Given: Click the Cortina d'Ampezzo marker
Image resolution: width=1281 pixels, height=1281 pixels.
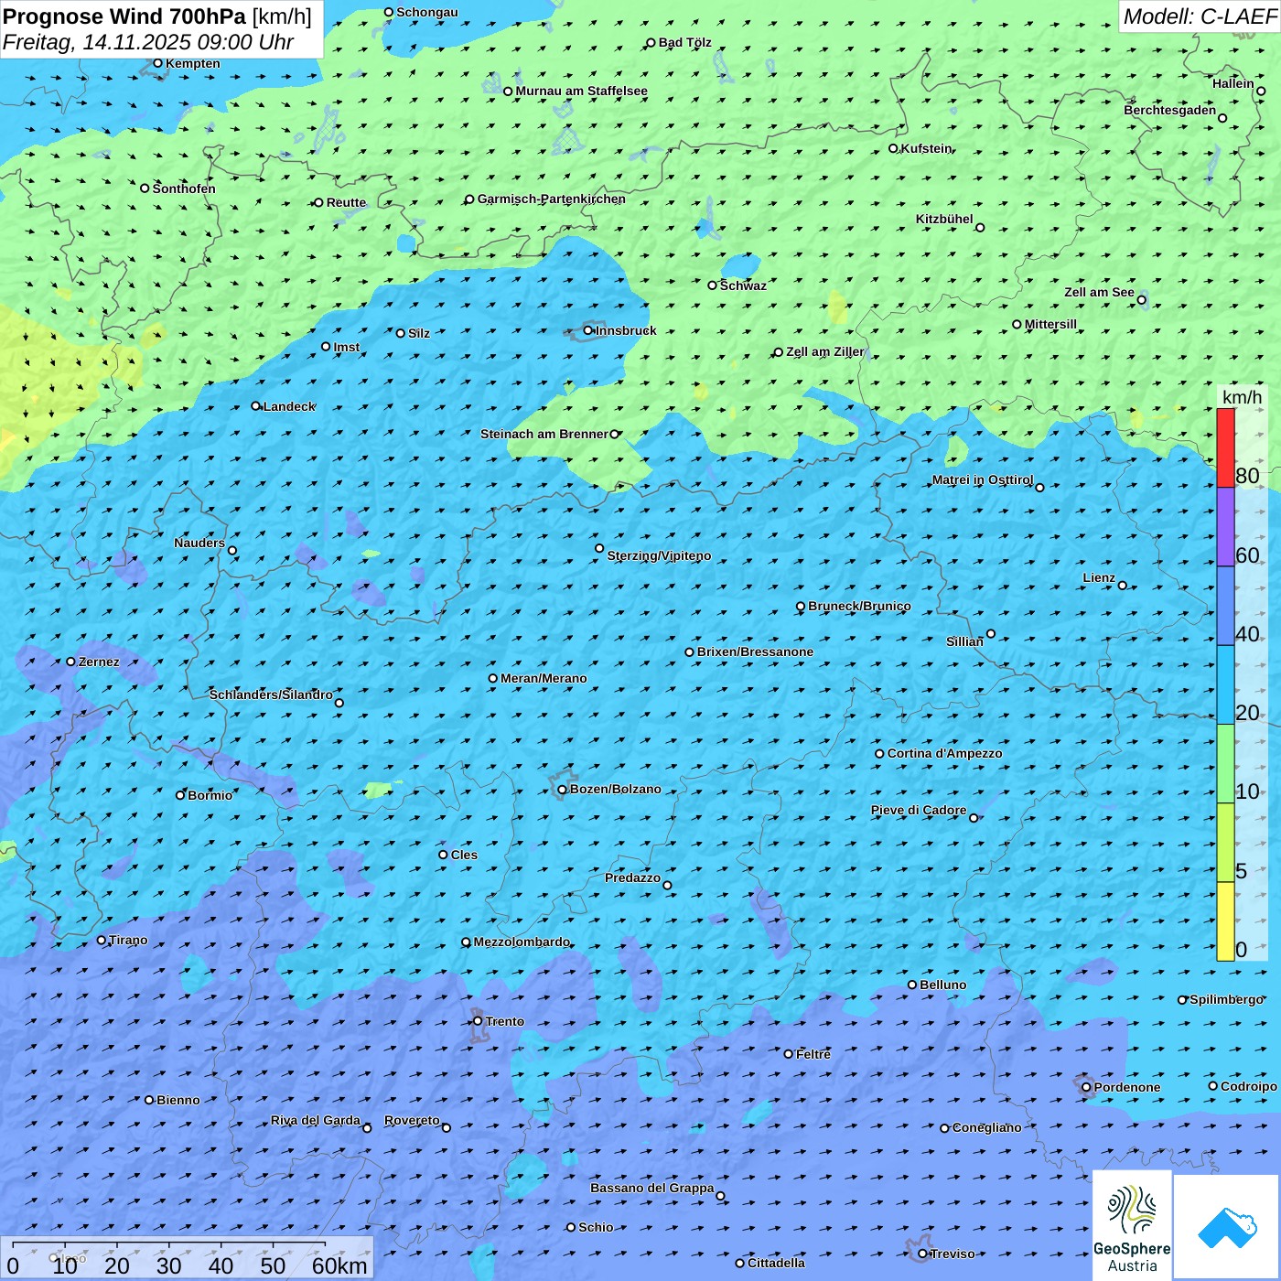Looking at the screenshot, I should [x=879, y=754].
